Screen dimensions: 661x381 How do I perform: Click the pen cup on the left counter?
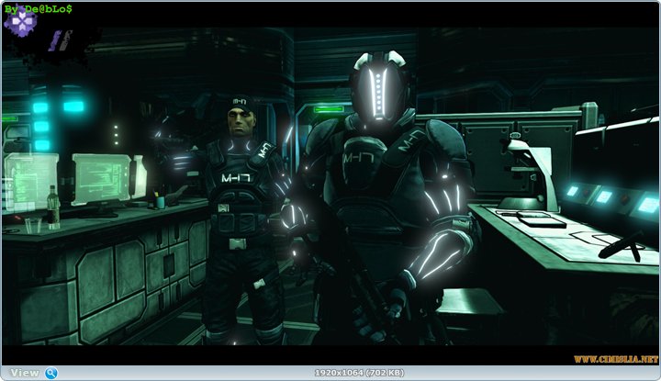[159, 200]
